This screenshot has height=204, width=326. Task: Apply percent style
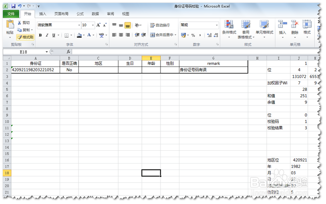click(x=193, y=35)
